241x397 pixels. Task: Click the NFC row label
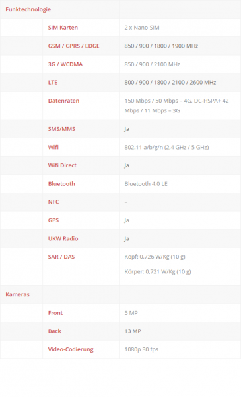coord(53,202)
